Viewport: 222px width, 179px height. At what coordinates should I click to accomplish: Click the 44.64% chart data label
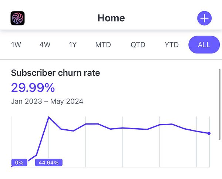coord(49,163)
